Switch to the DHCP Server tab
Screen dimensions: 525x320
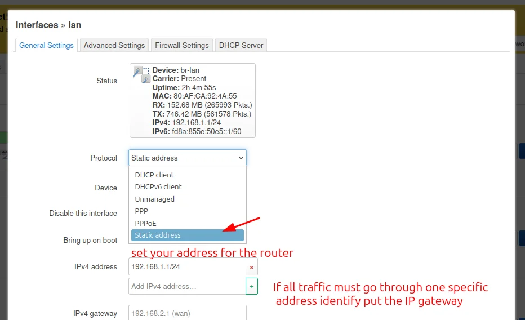coord(241,45)
